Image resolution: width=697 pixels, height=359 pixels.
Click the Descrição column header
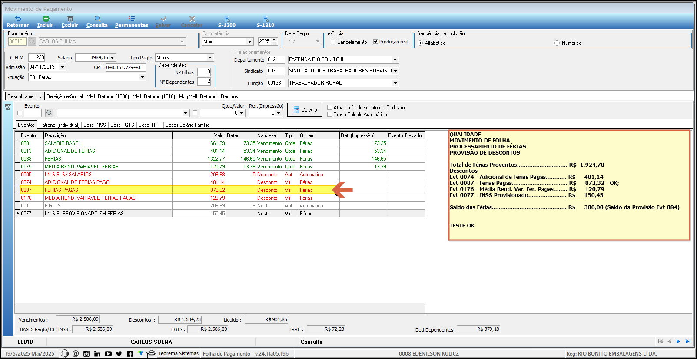pyautogui.click(x=108, y=135)
